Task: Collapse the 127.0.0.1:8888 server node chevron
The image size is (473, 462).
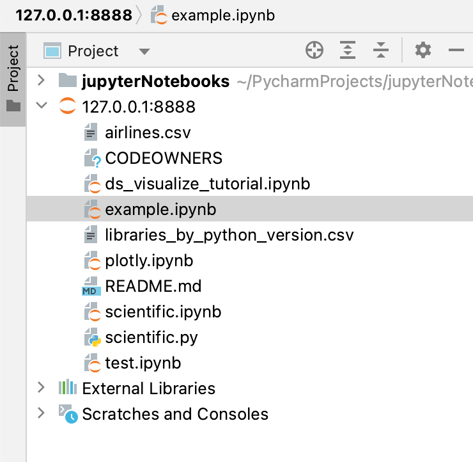Action: pyautogui.click(x=42, y=106)
